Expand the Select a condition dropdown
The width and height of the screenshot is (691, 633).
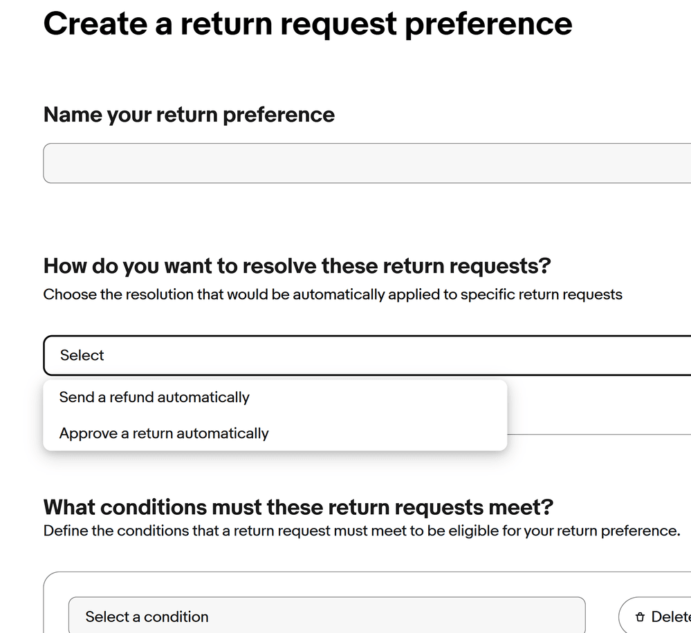327,616
